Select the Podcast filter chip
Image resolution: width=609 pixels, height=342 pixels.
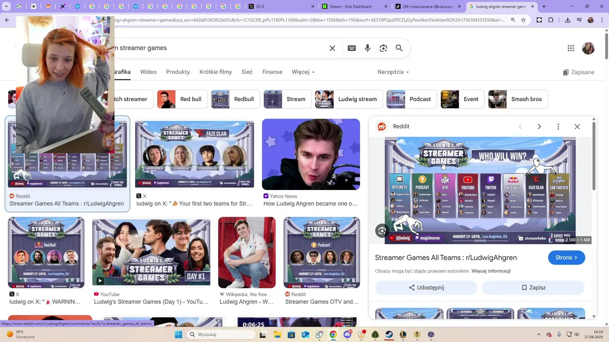pyautogui.click(x=412, y=99)
